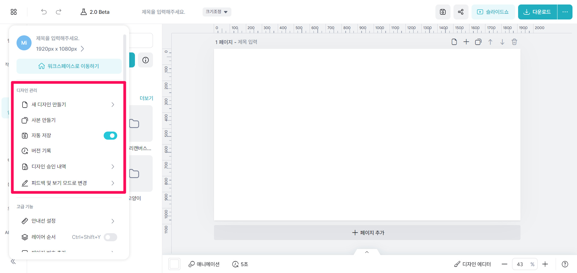
Task: Select the undo icon in the top toolbar
Action: 44,12
